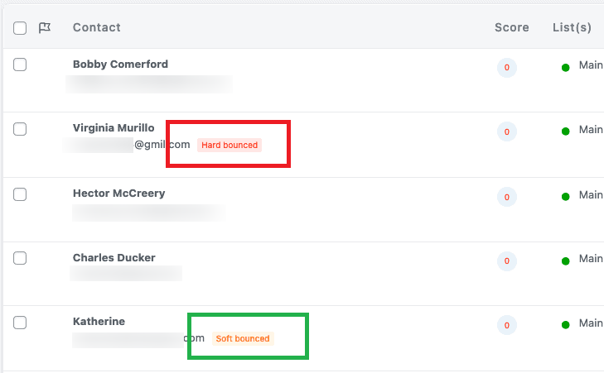Open Katherine's contact record
This screenshot has height=373, width=604.
tap(99, 322)
